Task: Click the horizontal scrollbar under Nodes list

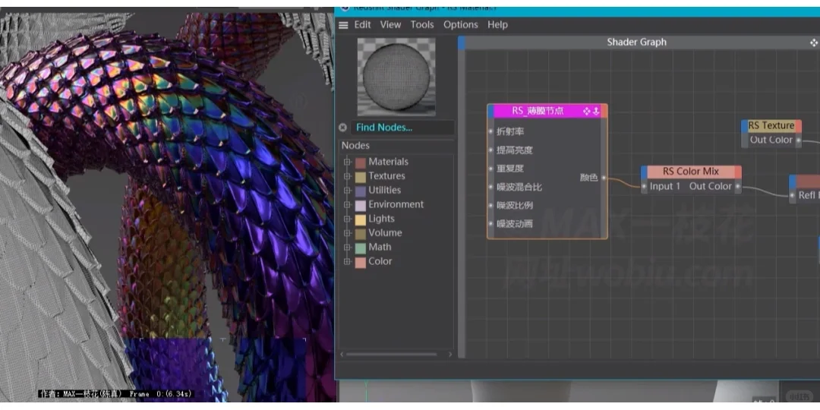Action: pos(391,354)
